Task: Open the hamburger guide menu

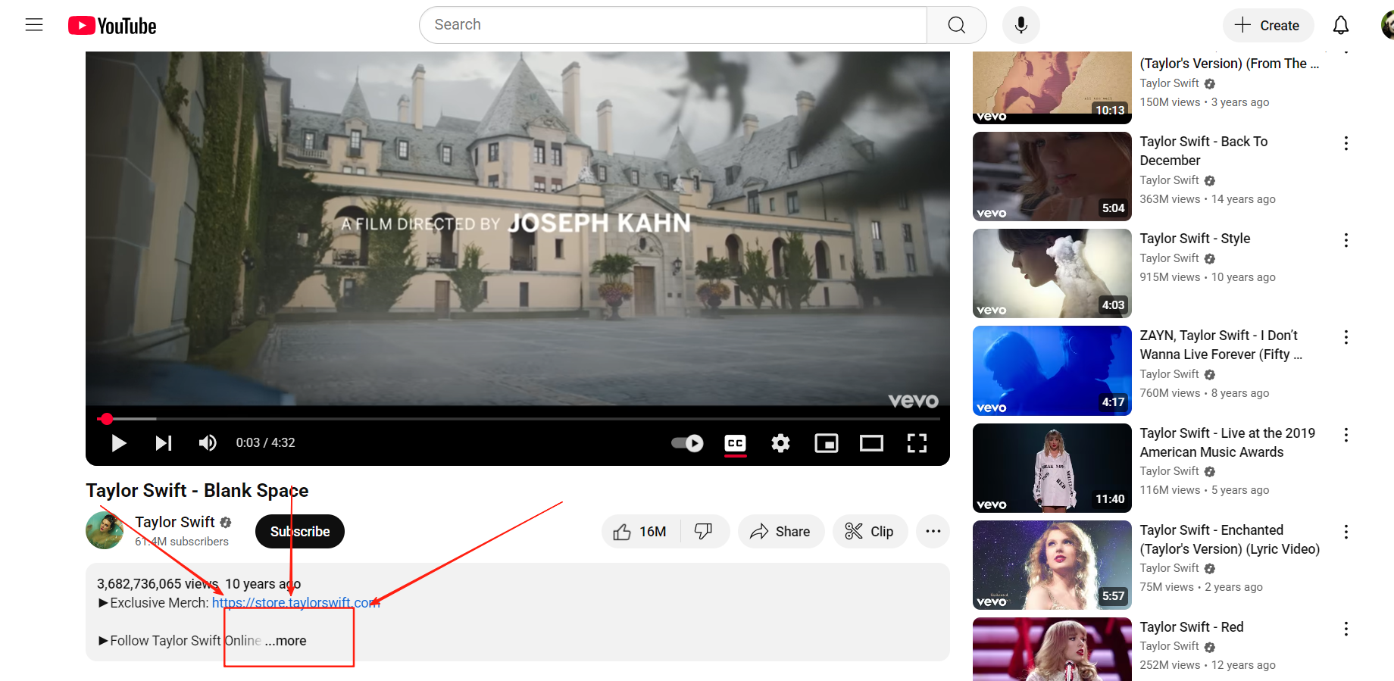Action: click(34, 25)
